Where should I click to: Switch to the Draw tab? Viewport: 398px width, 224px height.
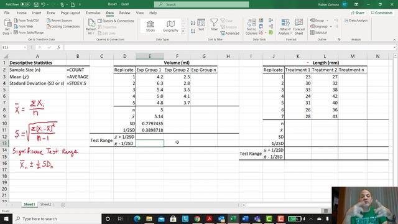pos(51,12)
